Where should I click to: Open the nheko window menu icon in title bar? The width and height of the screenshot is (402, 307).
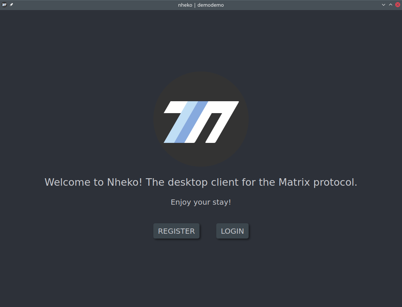(4, 5)
